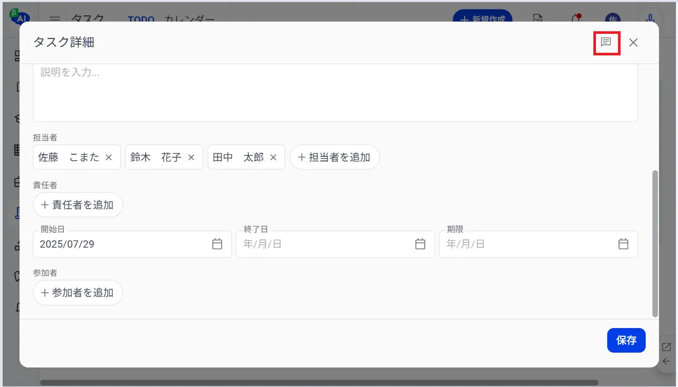678x387 pixels.
Task: Open the 終了日 calendar picker icon
Action: tap(420, 244)
